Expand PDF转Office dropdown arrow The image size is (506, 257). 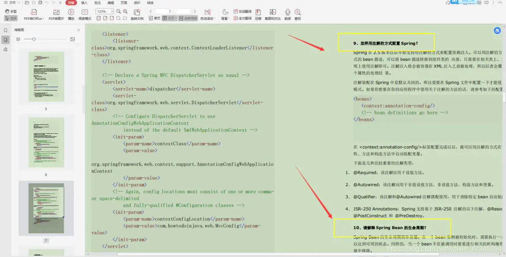tap(44, 19)
